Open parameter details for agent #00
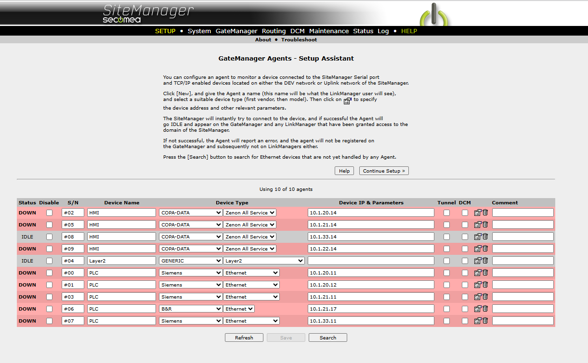The image size is (588, 363). pos(478,273)
